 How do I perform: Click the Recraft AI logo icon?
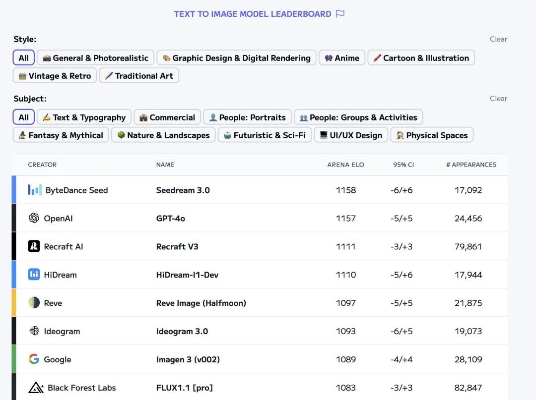[x=34, y=246]
